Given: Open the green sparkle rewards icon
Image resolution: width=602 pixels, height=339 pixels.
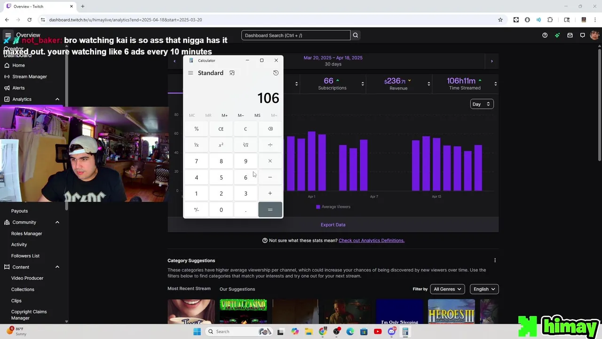Looking at the screenshot, I should [x=557, y=35].
